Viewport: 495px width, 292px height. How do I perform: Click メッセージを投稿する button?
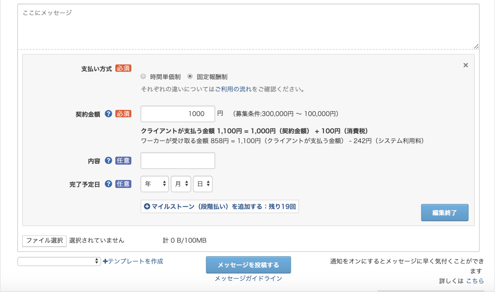coord(248,265)
